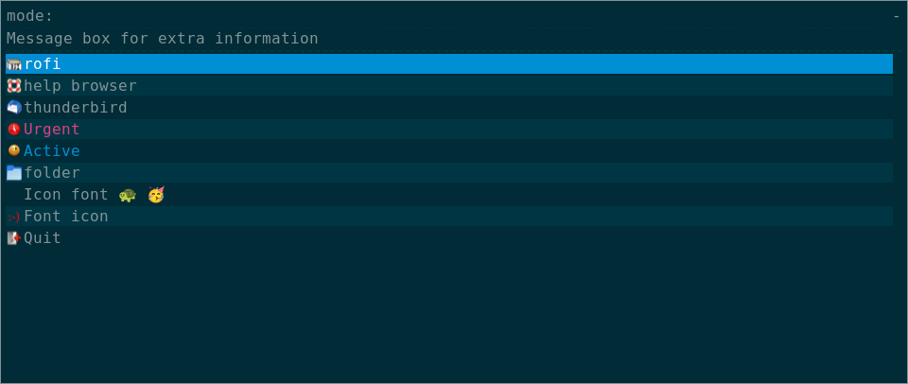Image resolution: width=908 pixels, height=384 pixels.
Task: Click the turtle emoji
Action: [128, 195]
